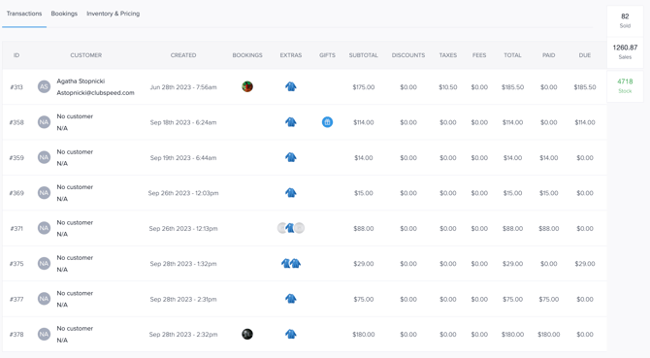Click the $185.50 due amount in row #313

click(585, 87)
